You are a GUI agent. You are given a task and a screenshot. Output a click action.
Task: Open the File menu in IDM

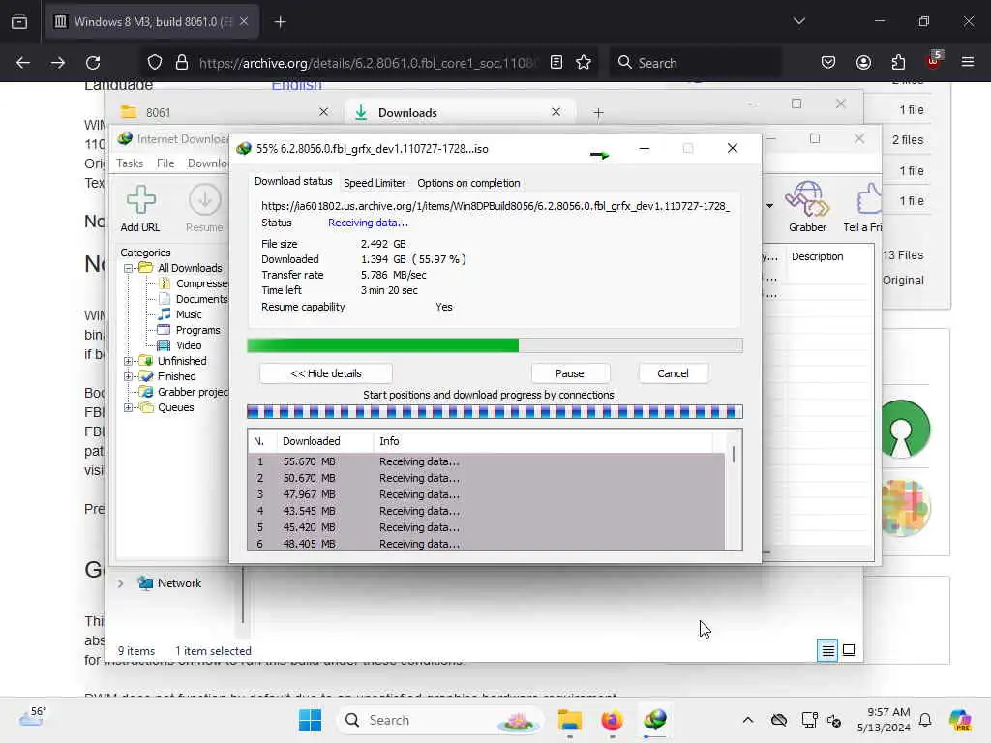[x=165, y=163]
